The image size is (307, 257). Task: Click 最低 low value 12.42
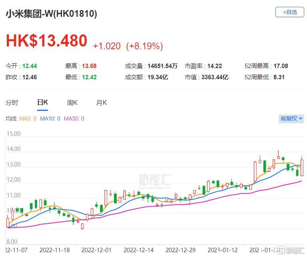pyautogui.click(x=89, y=77)
